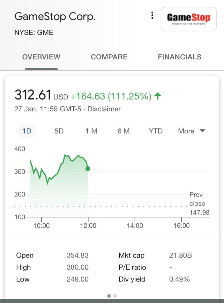
Task: Switch to the Compare tab
Action: 109,57
